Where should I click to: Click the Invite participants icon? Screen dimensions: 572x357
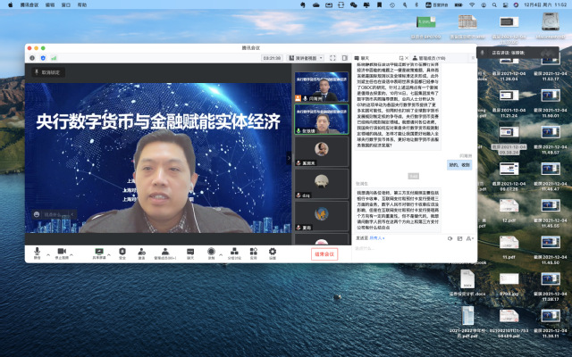click(x=141, y=253)
